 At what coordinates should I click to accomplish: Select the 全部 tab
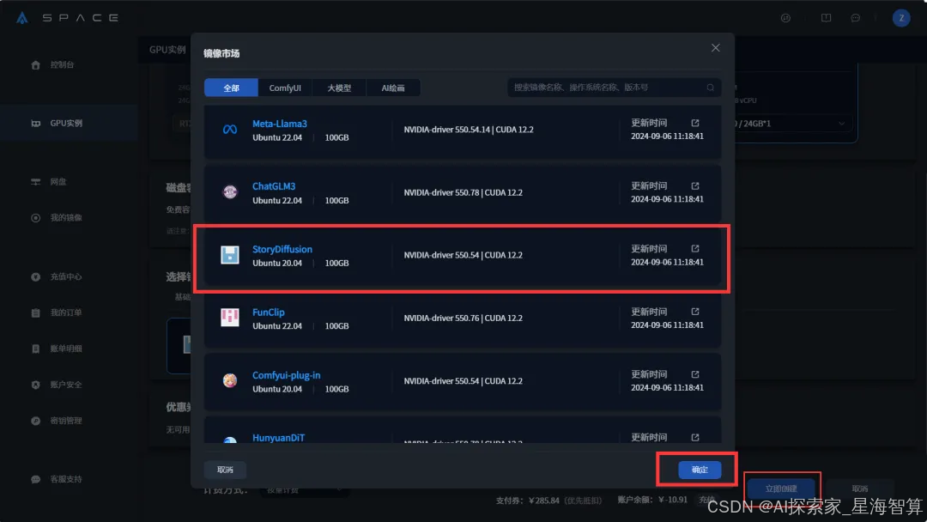pos(231,88)
